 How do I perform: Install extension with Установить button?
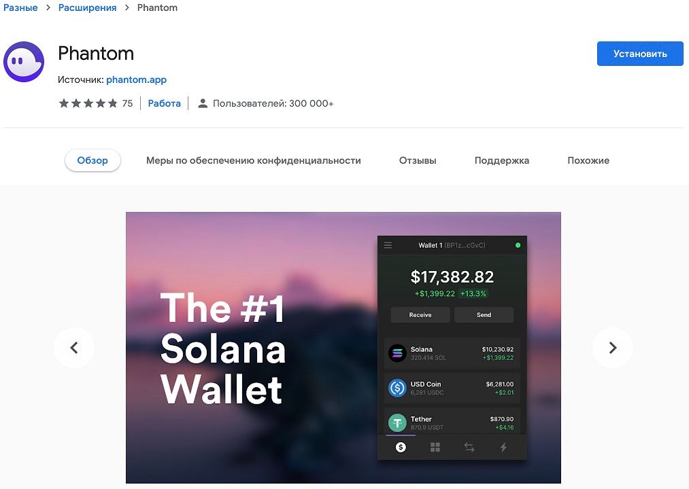point(640,54)
